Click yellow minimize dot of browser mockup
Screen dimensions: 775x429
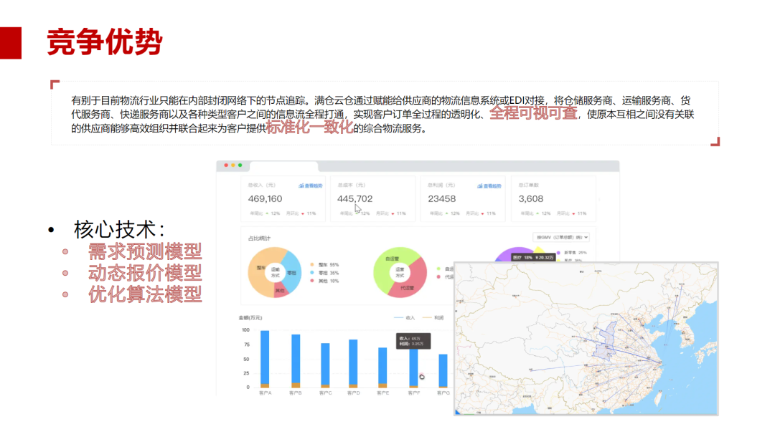pyautogui.click(x=233, y=165)
